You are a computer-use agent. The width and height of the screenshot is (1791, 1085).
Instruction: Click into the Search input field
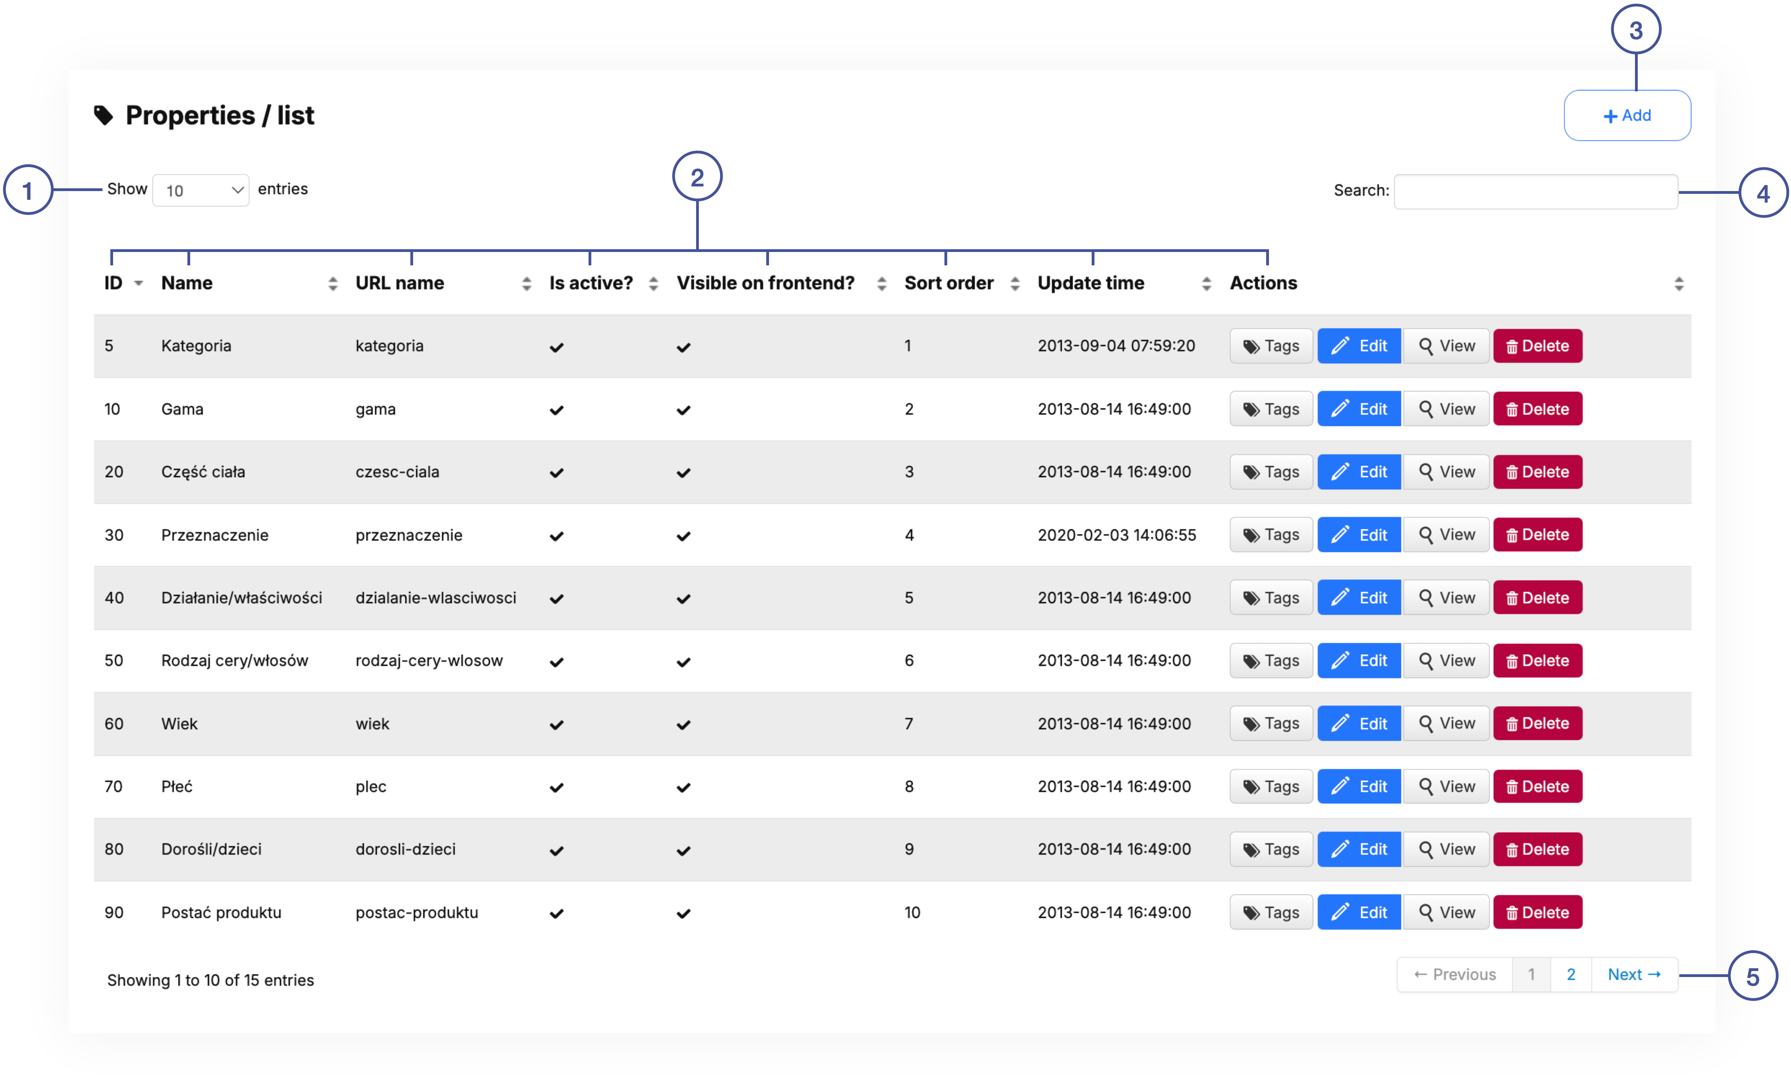1535,192
